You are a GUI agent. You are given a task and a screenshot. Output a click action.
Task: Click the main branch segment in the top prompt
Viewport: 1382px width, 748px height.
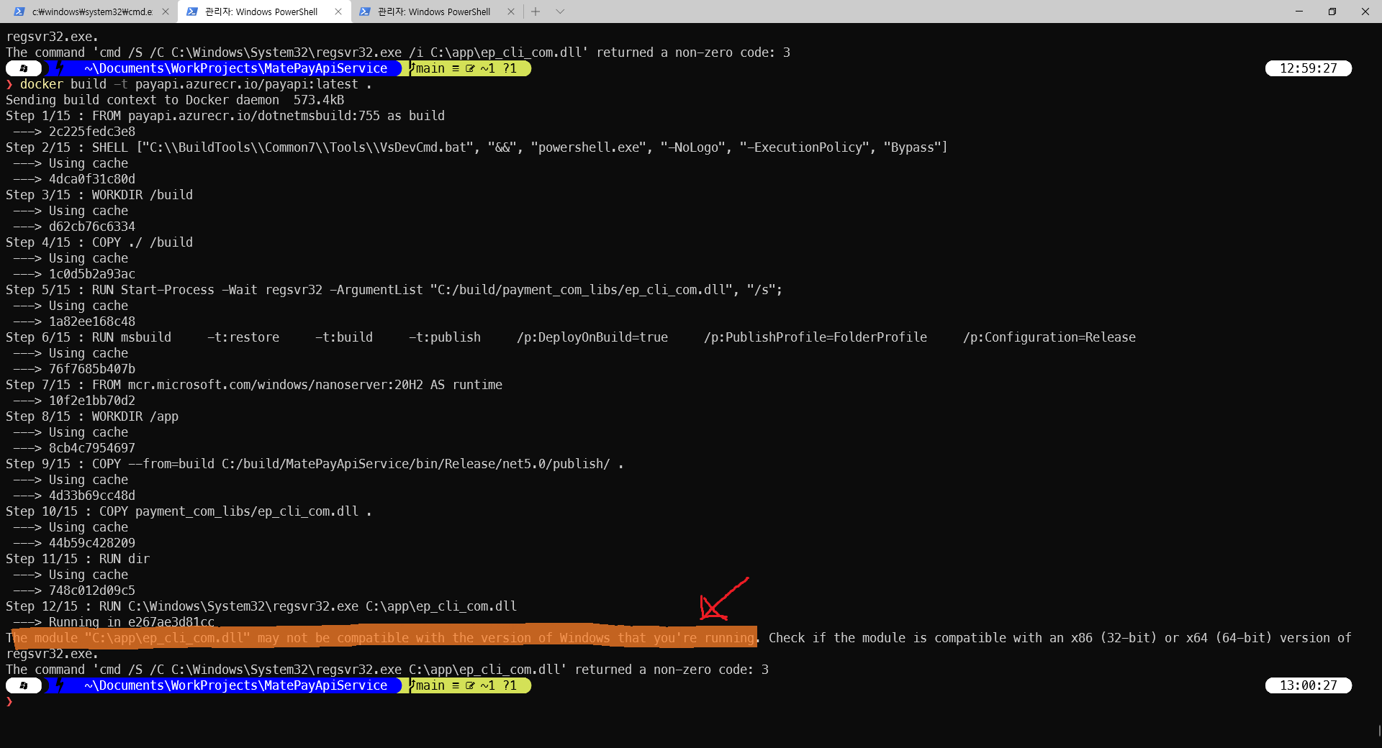[430, 68]
